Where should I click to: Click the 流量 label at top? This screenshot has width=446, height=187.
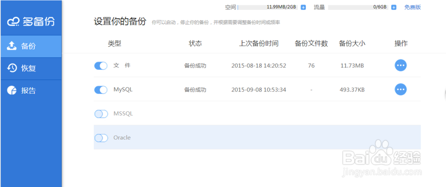319,8
